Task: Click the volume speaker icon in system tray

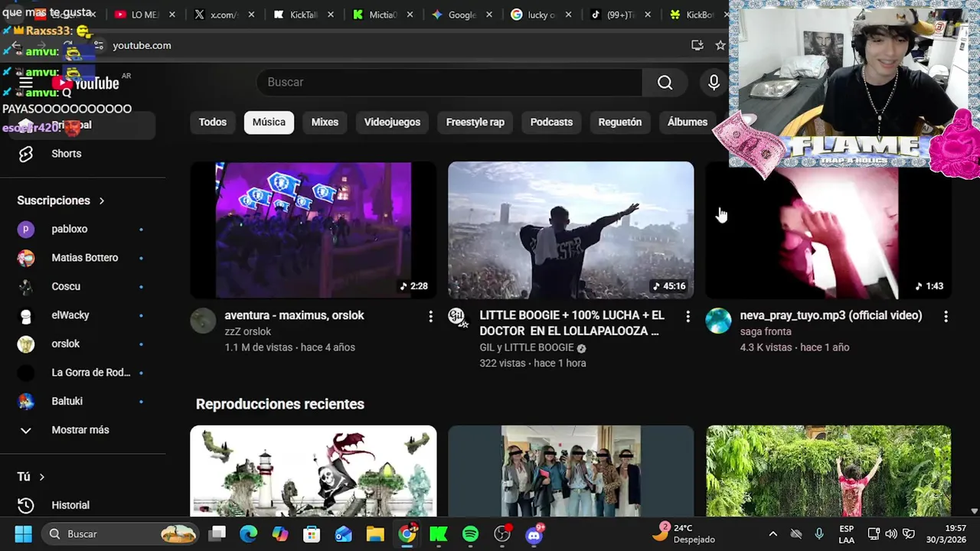Action: pyautogui.click(x=891, y=534)
